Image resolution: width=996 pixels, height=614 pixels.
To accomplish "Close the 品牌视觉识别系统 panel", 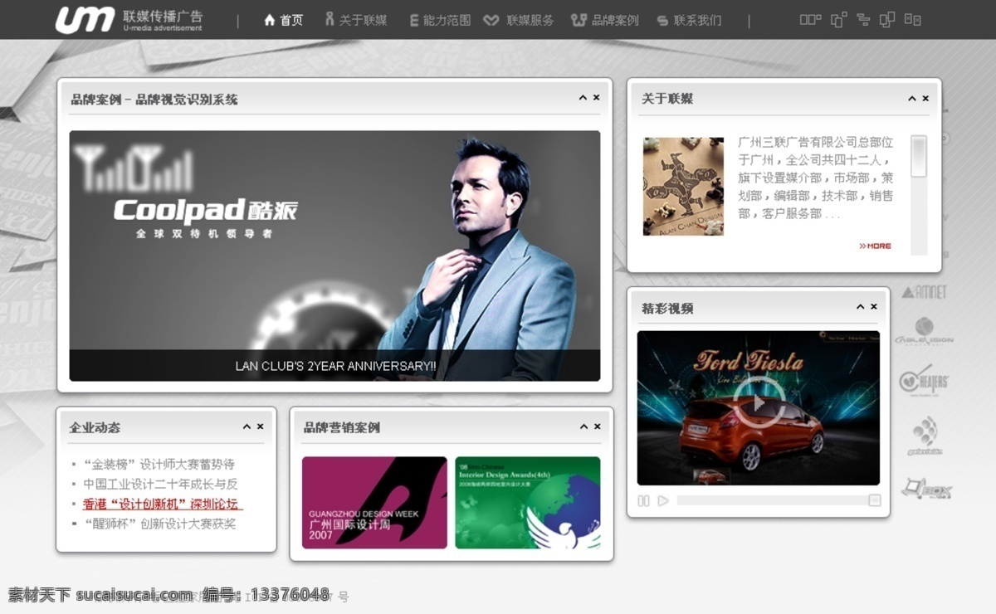I will tap(596, 98).
